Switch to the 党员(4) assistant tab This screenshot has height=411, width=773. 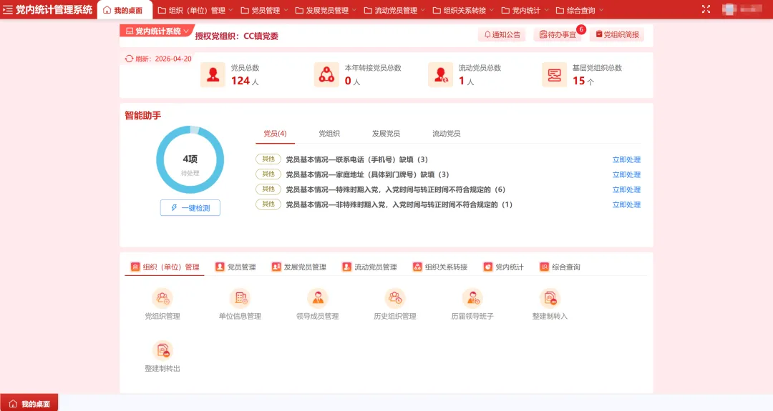(275, 134)
